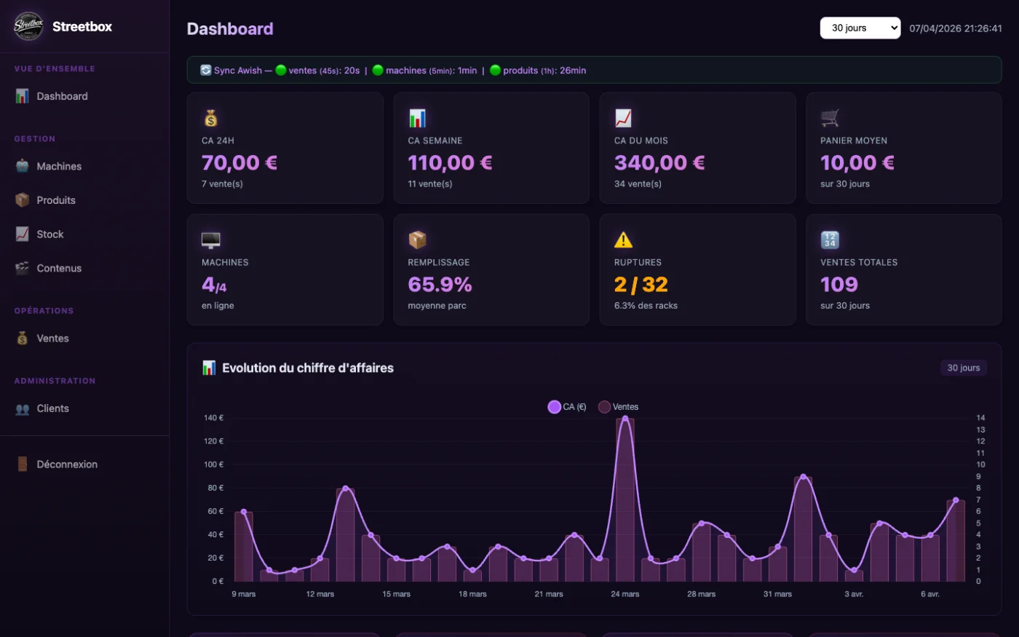Click the 70,00 € CA 24H value
The image size is (1019, 637).
click(x=239, y=162)
